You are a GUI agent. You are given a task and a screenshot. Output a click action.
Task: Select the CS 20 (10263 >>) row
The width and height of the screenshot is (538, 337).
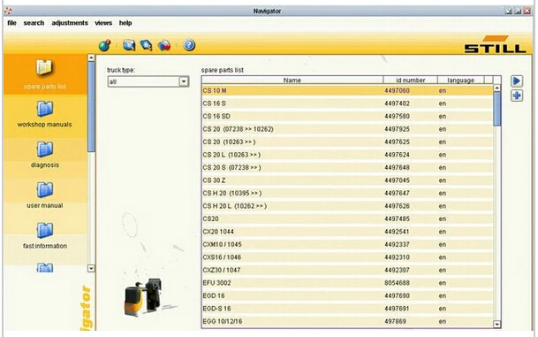tap(347, 142)
